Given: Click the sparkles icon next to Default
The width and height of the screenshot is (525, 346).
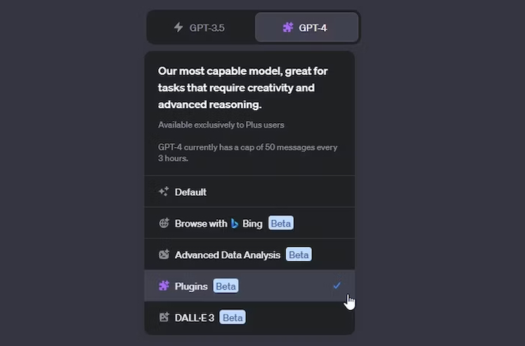Looking at the screenshot, I should click(163, 191).
